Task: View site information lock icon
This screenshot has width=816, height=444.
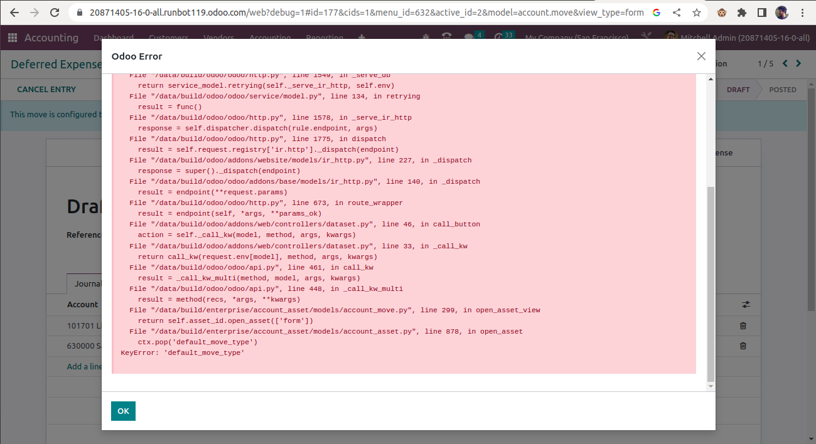Action: click(79, 13)
